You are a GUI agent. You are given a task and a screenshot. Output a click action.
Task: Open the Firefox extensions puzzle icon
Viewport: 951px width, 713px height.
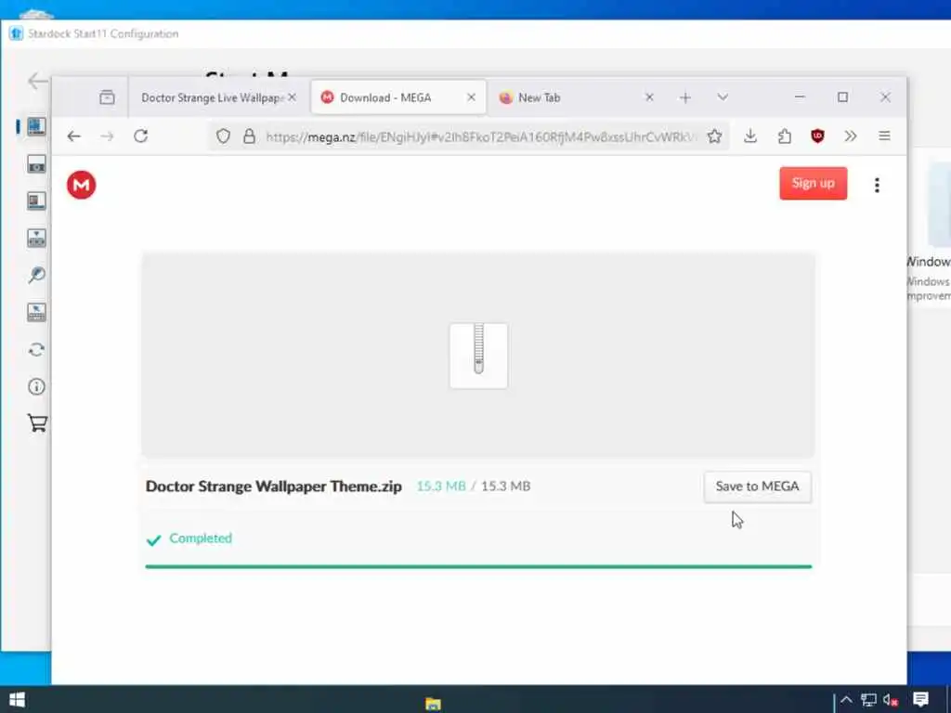(x=784, y=136)
